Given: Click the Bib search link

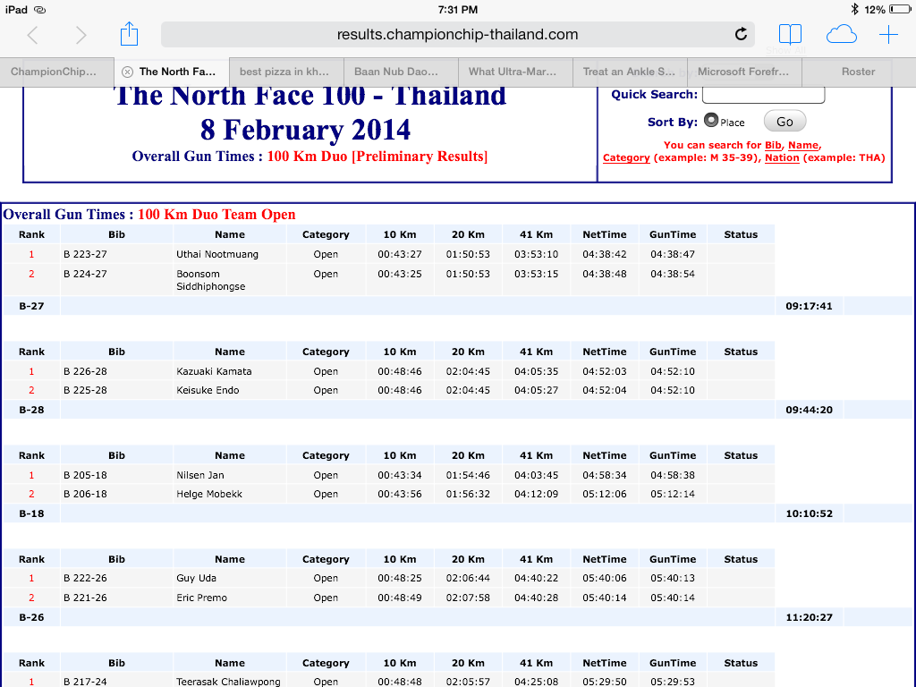Looking at the screenshot, I should (773, 146).
